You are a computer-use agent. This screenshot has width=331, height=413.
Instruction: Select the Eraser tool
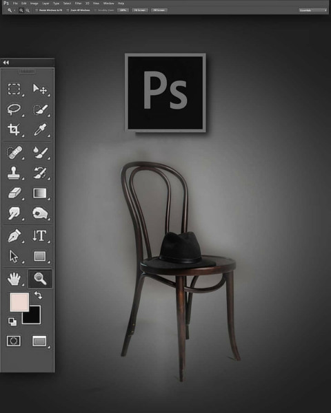[14, 193]
